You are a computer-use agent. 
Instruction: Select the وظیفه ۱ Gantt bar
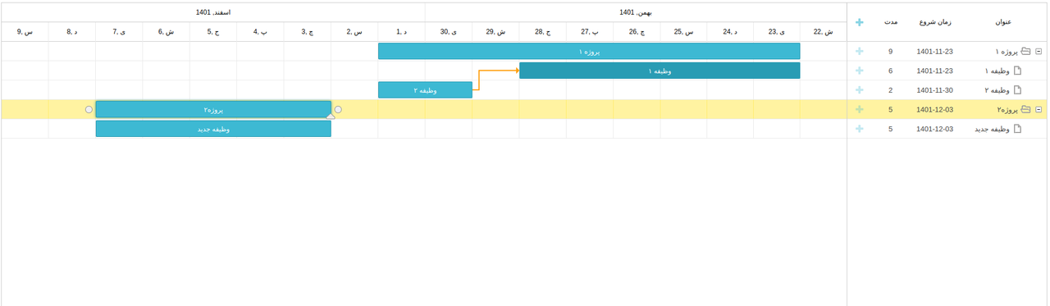click(660, 71)
